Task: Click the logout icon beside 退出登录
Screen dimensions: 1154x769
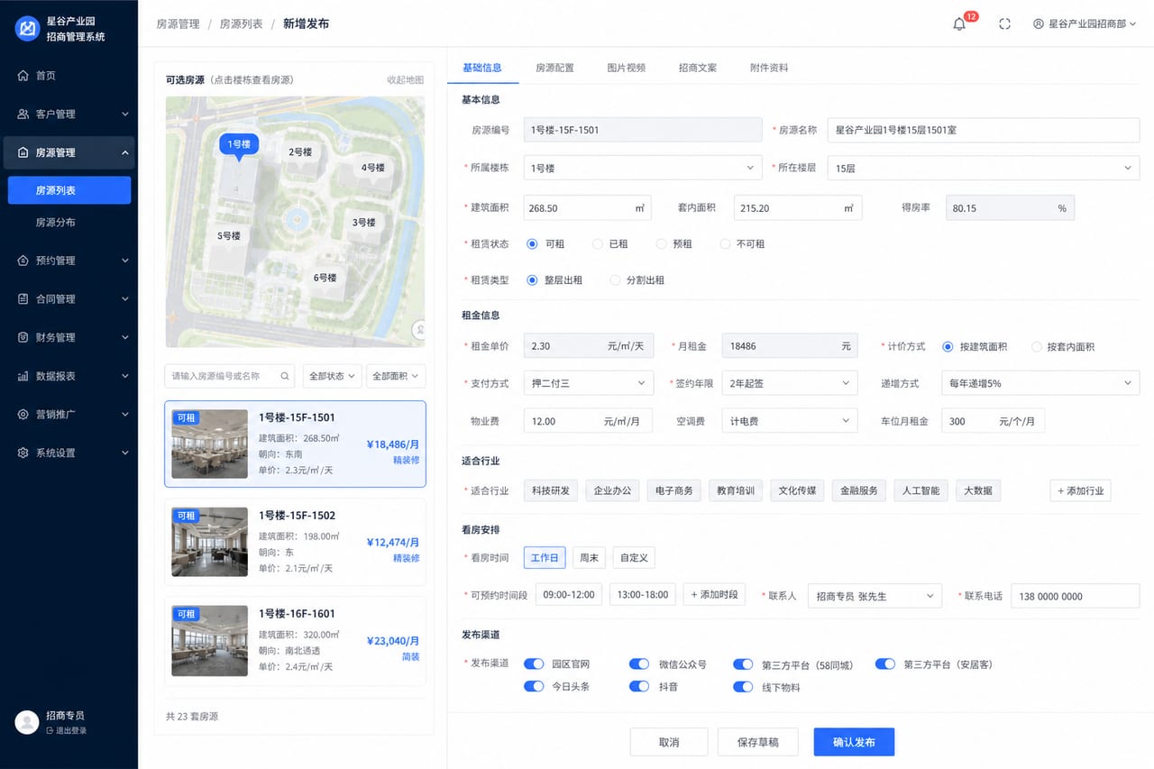Action: 50,730
